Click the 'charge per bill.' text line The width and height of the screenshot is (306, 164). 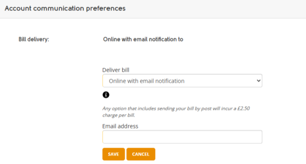pyautogui.click(x=119, y=115)
